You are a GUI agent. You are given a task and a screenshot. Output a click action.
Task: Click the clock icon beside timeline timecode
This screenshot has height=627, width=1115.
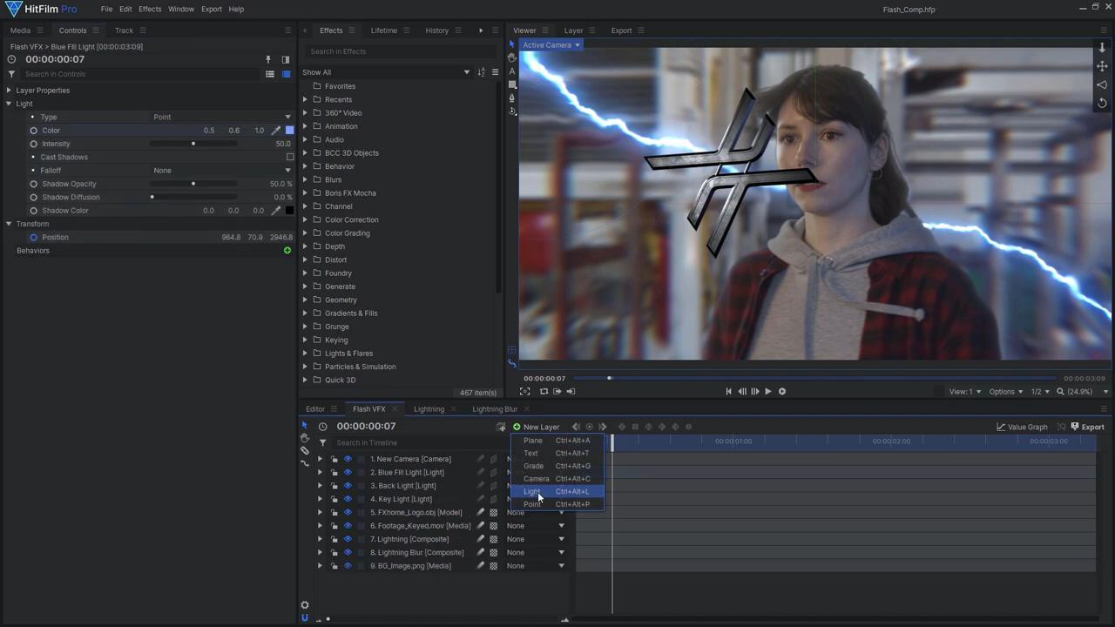pos(323,427)
